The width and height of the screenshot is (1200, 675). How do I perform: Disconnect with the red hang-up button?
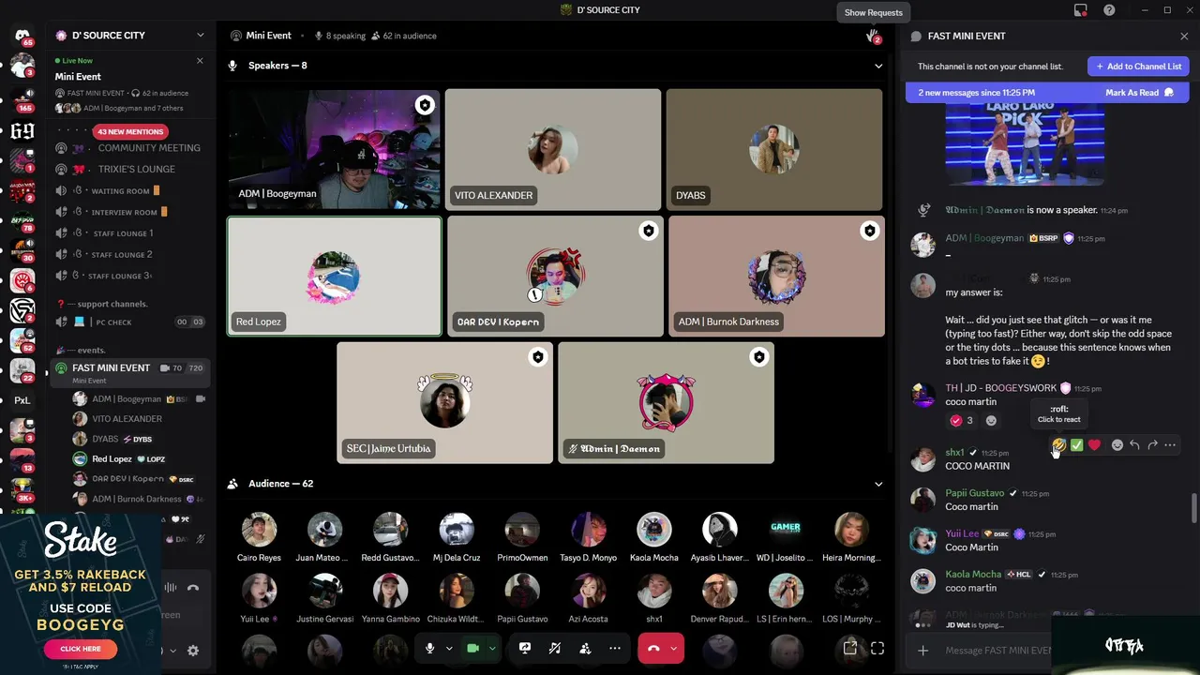tap(653, 648)
